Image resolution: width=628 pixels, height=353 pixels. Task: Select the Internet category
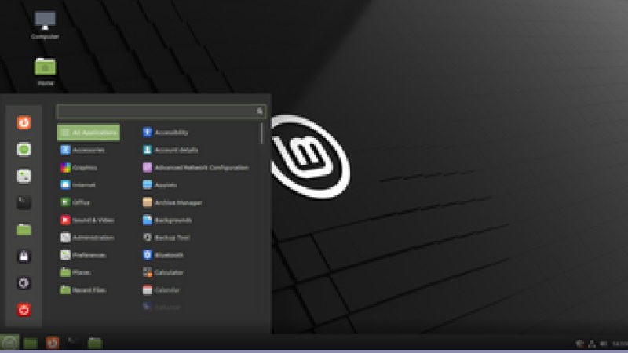tap(89, 185)
